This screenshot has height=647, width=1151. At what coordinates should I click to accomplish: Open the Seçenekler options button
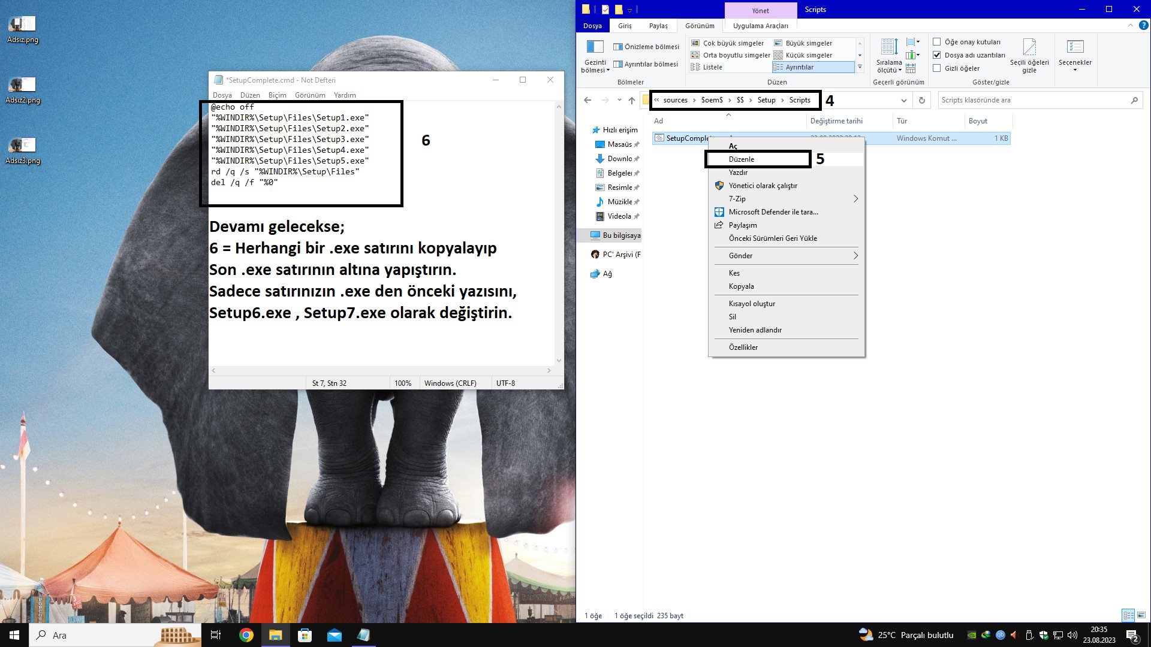tap(1075, 56)
